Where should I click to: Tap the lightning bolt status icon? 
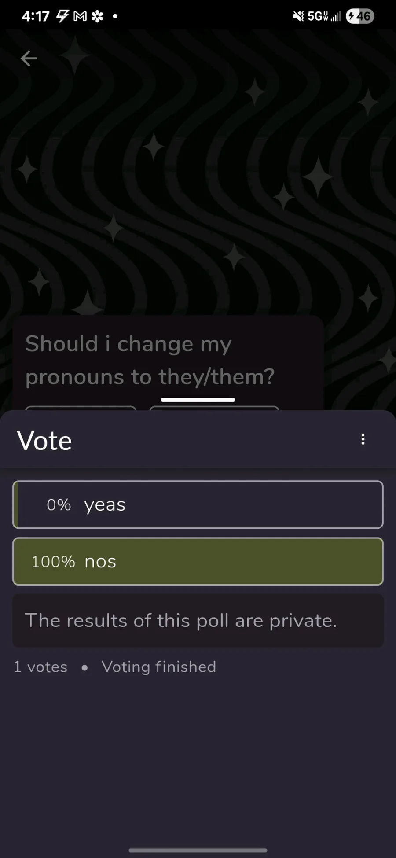62,16
